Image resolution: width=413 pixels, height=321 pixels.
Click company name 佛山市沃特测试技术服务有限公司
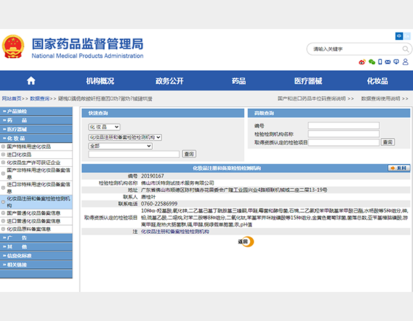pos(178,182)
